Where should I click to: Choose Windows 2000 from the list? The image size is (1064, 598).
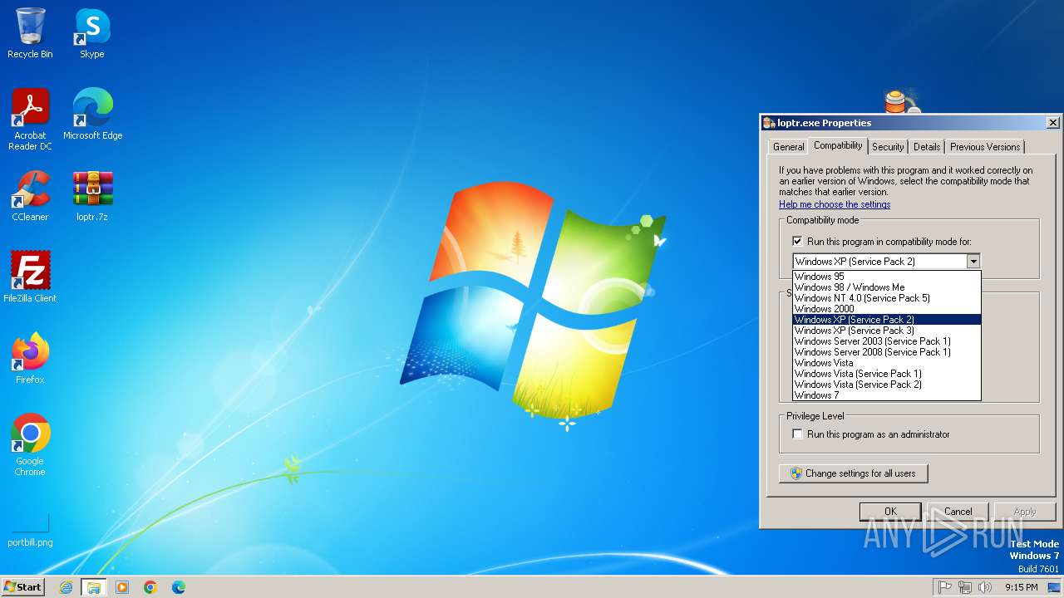[887, 309]
